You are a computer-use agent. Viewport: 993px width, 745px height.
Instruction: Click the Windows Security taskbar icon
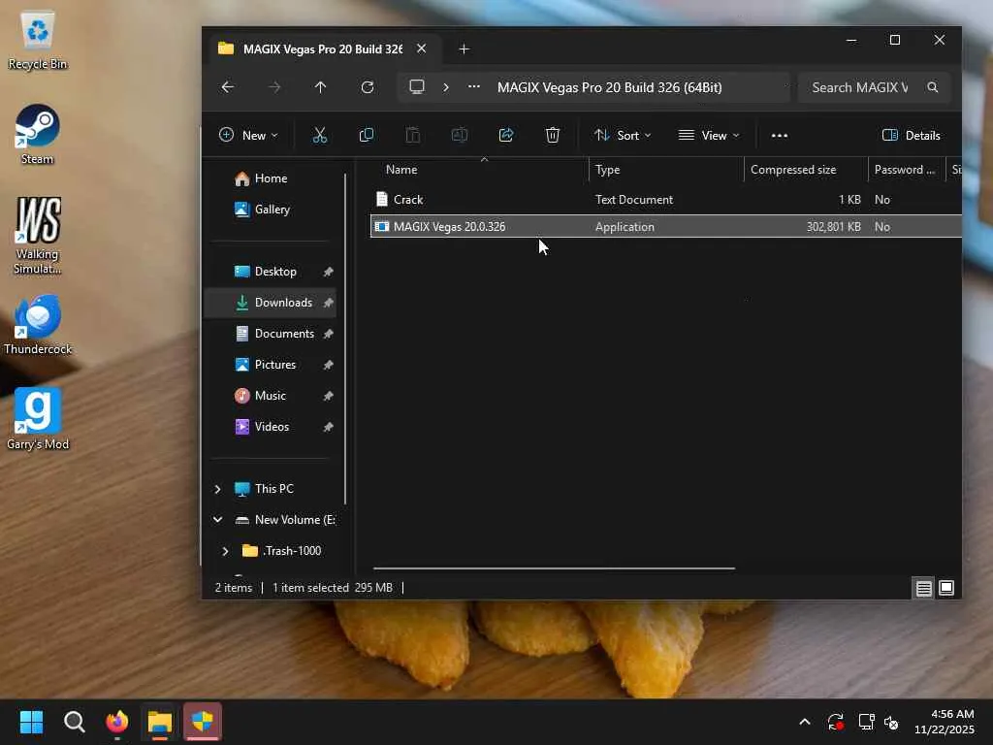click(x=203, y=721)
